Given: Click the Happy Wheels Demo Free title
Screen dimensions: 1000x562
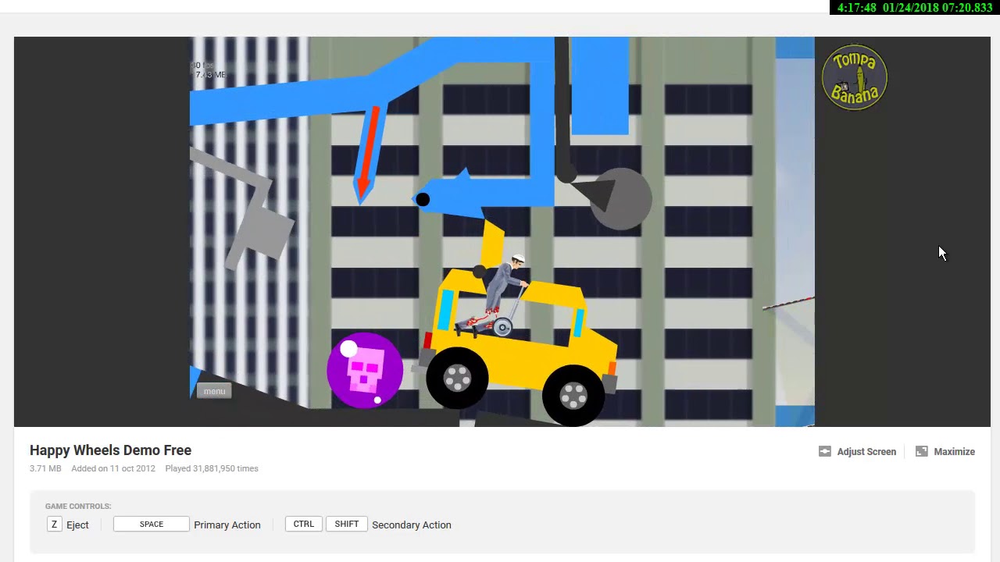Looking at the screenshot, I should click(x=110, y=450).
